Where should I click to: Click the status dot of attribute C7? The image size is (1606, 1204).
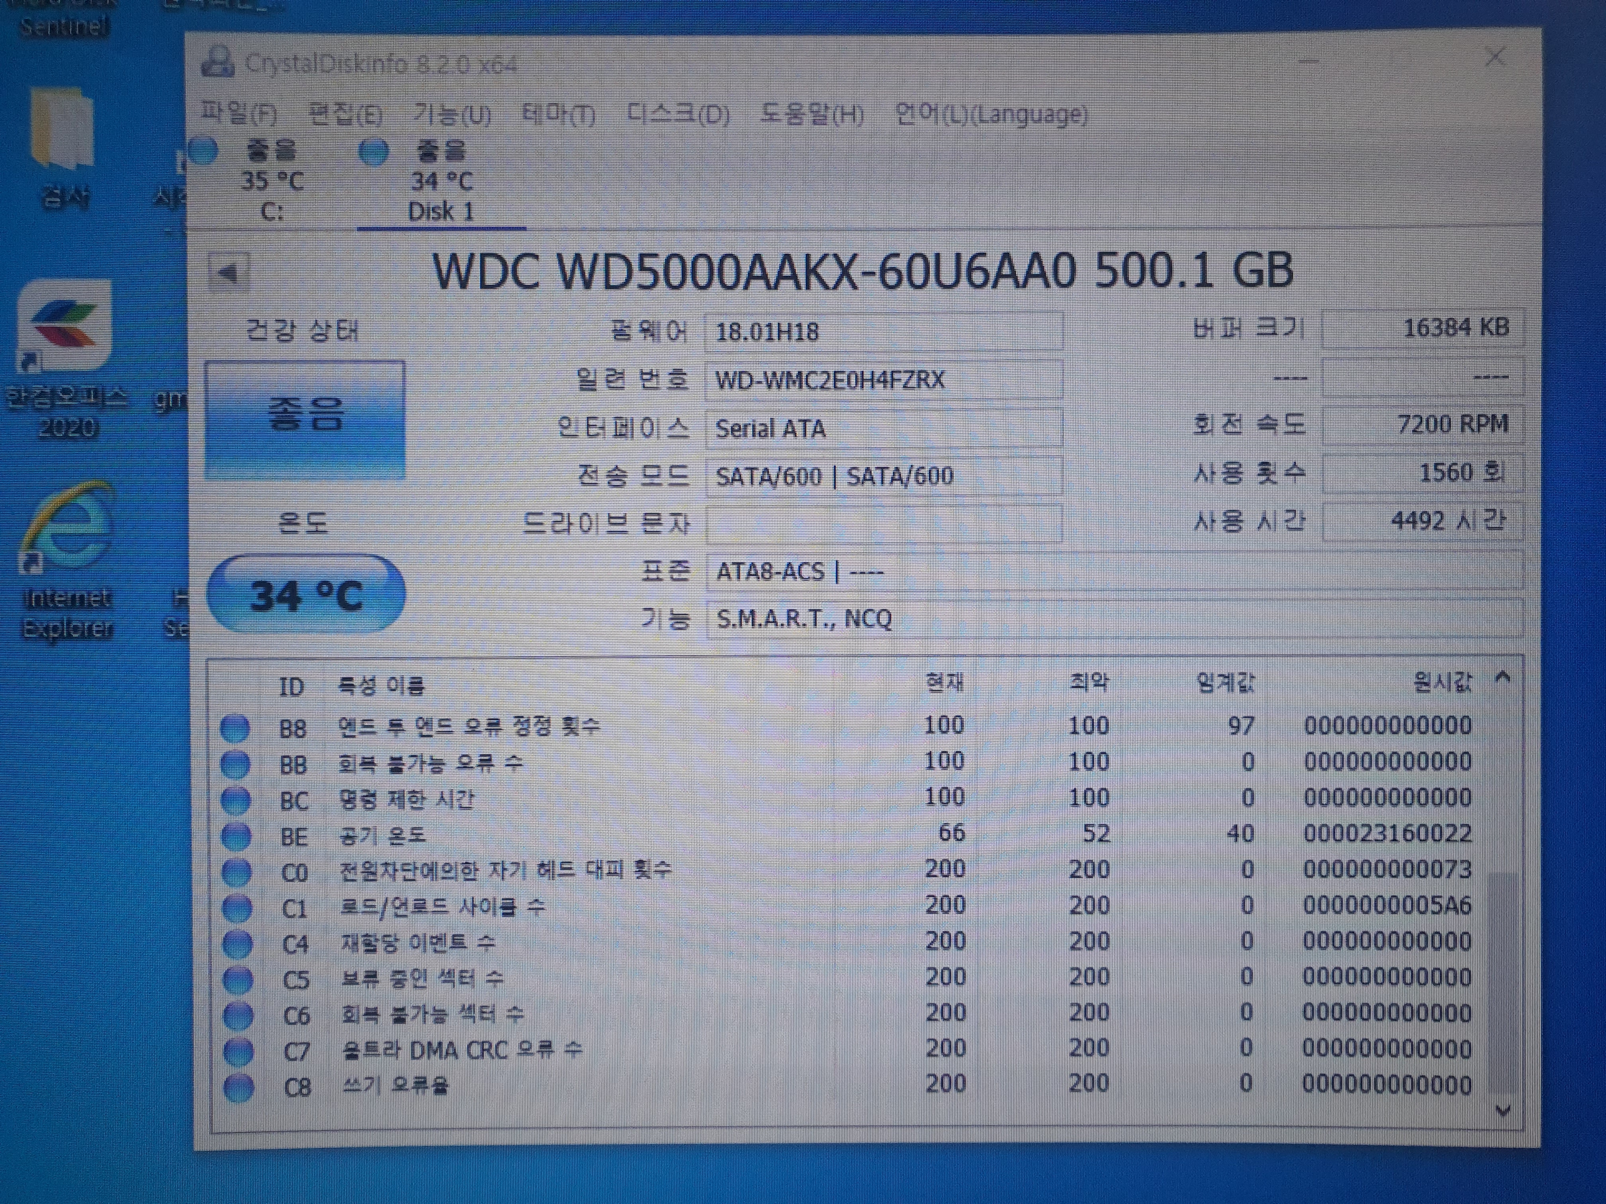238,1051
